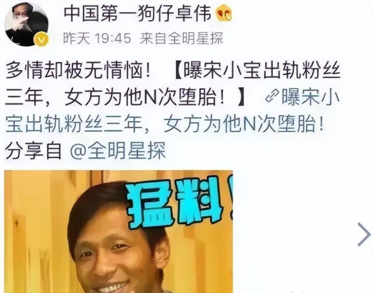Viewport: 372px width, 293px height.
Task: Tap the right chevron arrow beside image
Action: point(364,234)
